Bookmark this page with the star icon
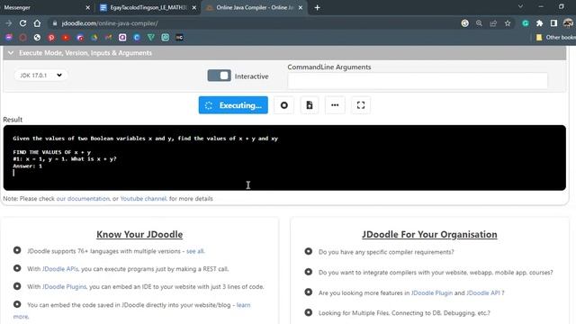 (x=508, y=23)
